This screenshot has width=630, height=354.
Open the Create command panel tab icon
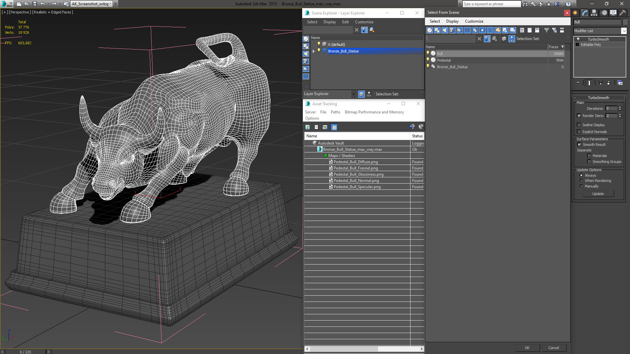point(575,13)
